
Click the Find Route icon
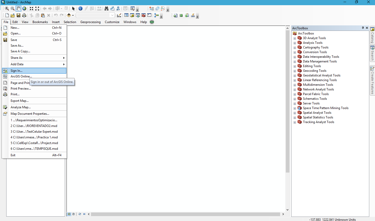[112, 9]
